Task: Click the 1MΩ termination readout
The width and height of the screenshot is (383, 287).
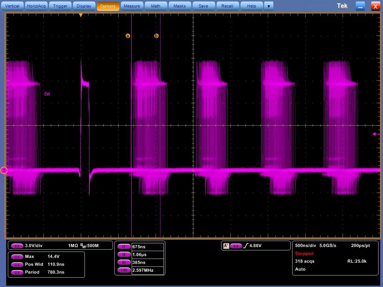Action: [73, 246]
